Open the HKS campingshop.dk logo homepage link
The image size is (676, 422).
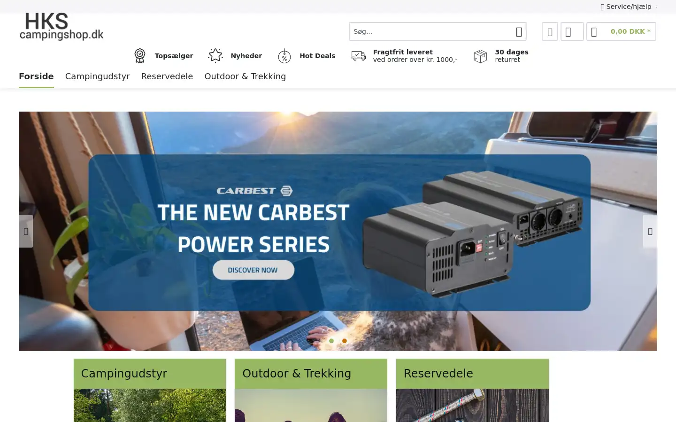click(x=61, y=27)
